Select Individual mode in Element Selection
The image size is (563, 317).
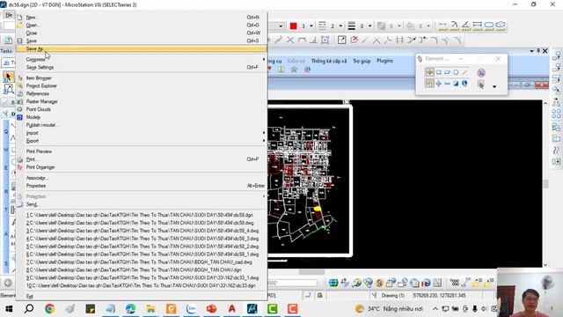pos(430,72)
